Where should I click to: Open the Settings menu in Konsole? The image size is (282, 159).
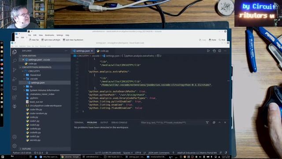pos(60,35)
